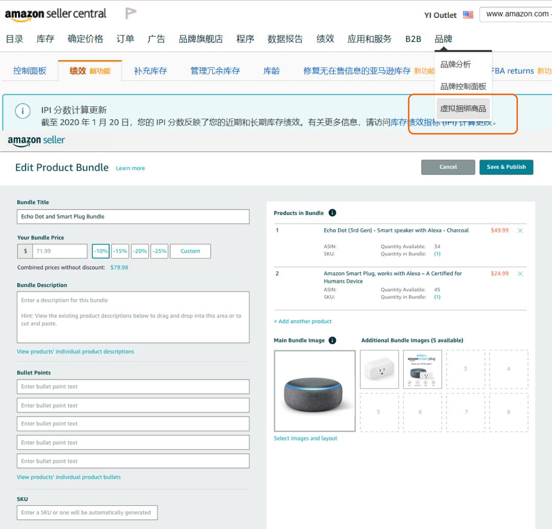The image size is (552, 529).
Task: Open View products' individual product bullets link
Action: click(68, 477)
